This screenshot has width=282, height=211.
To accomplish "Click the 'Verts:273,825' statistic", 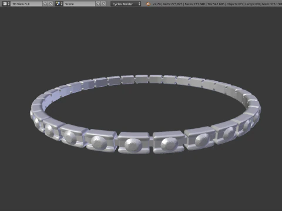I will coord(173,4).
